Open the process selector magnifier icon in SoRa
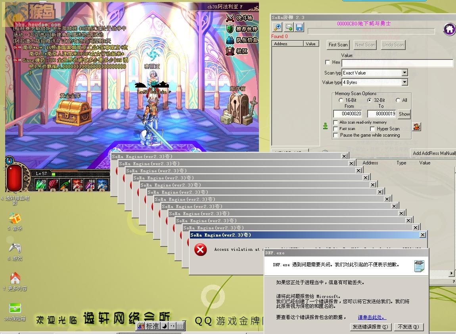This screenshot has height=334, width=456. pyautogui.click(x=278, y=27)
